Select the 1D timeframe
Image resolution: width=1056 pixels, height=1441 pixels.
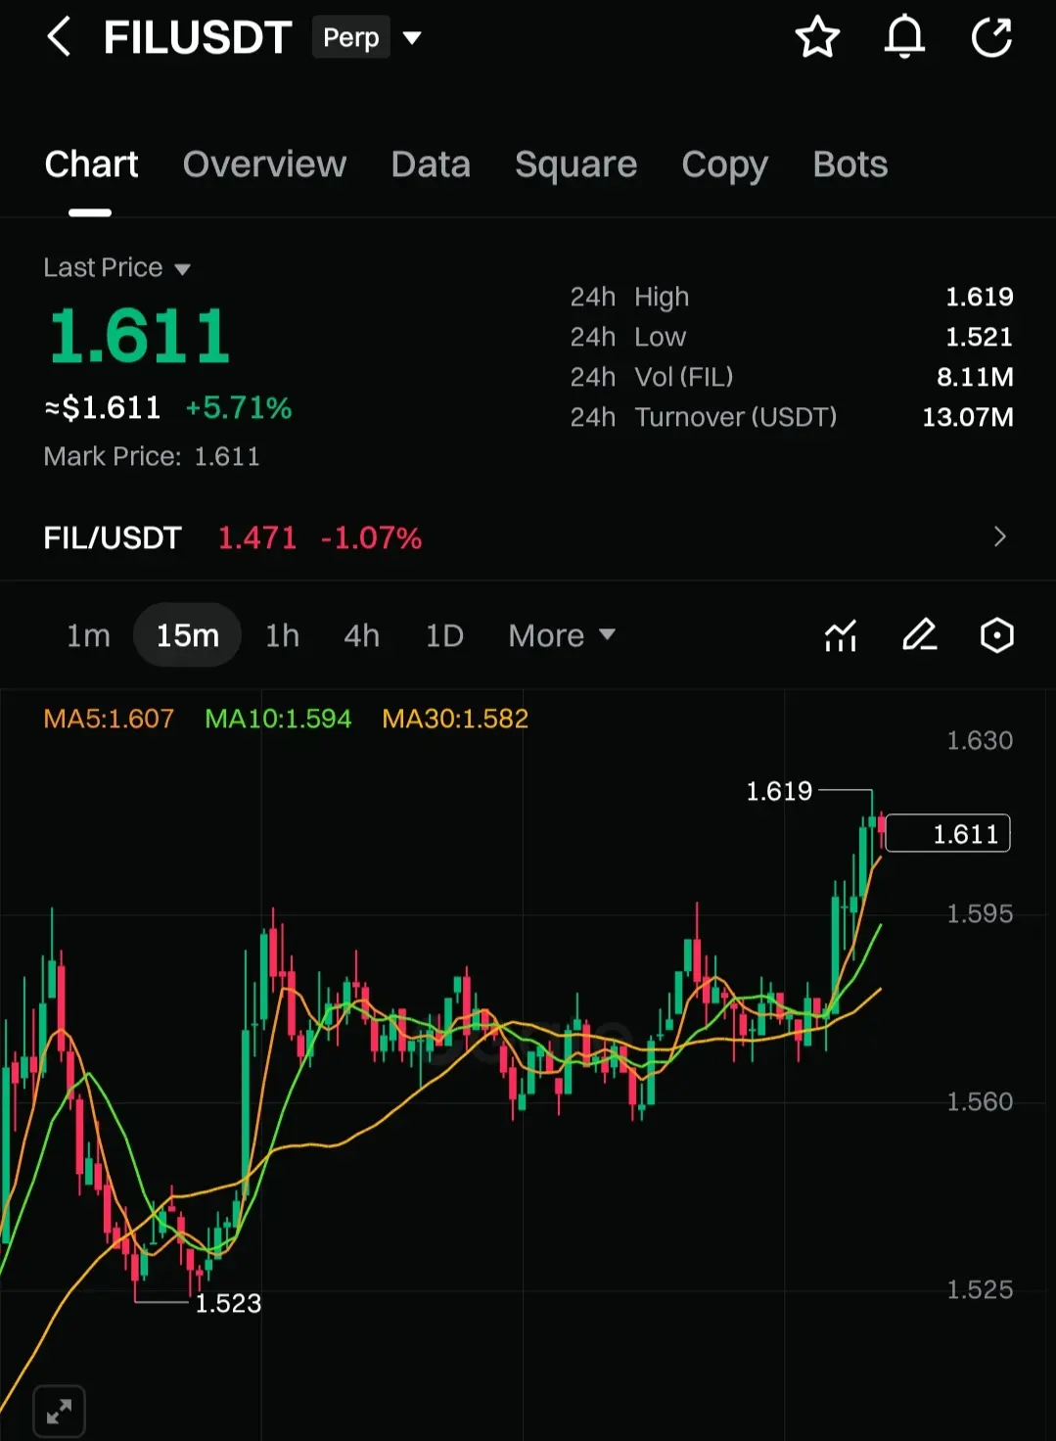pyautogui.click(x=443, y=635)
